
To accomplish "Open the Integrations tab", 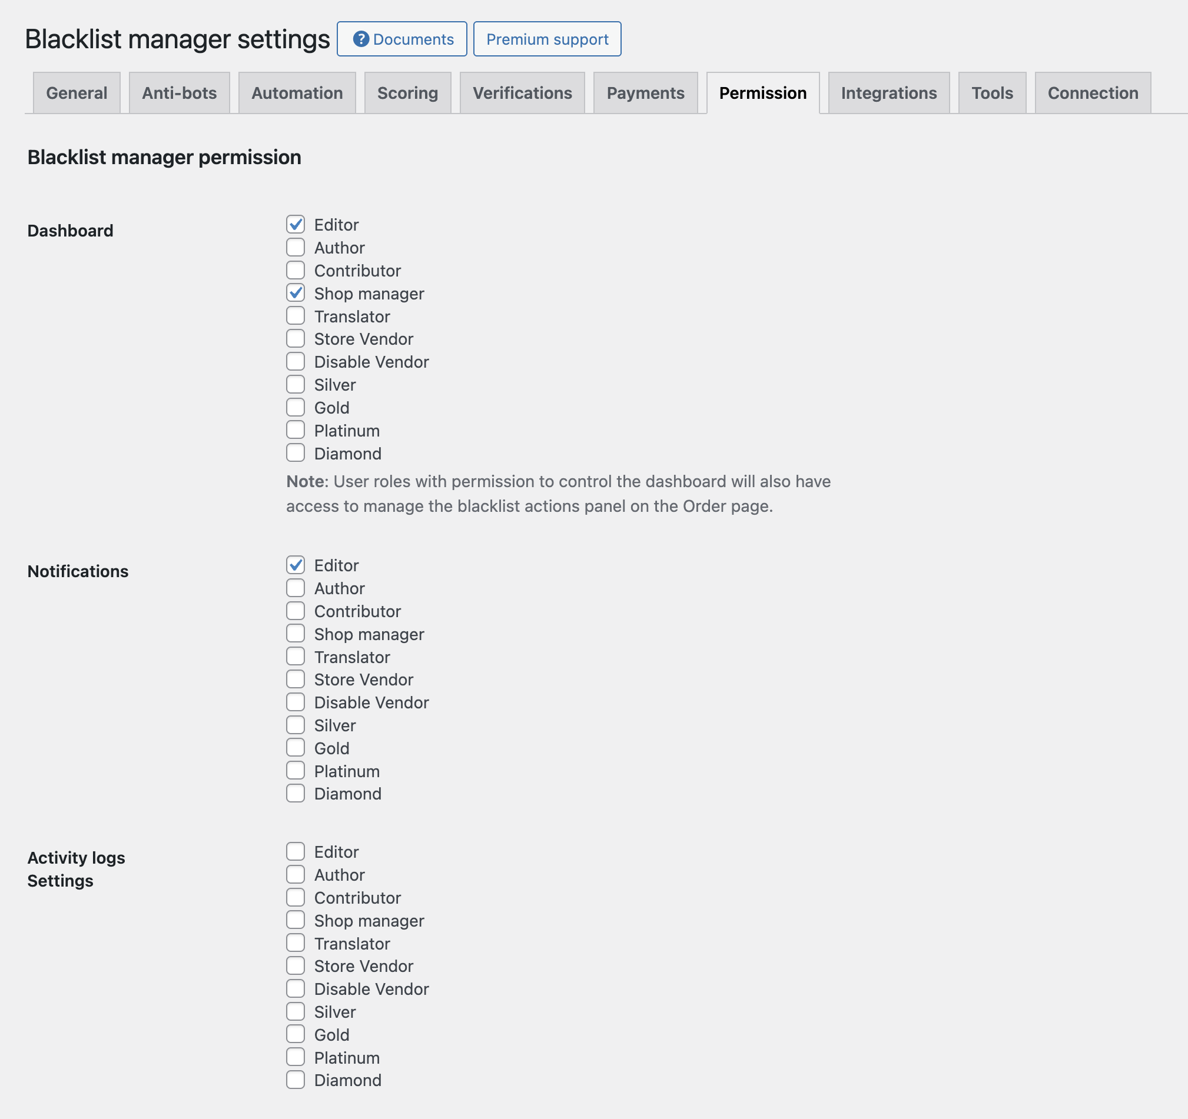I will (888, 93).
